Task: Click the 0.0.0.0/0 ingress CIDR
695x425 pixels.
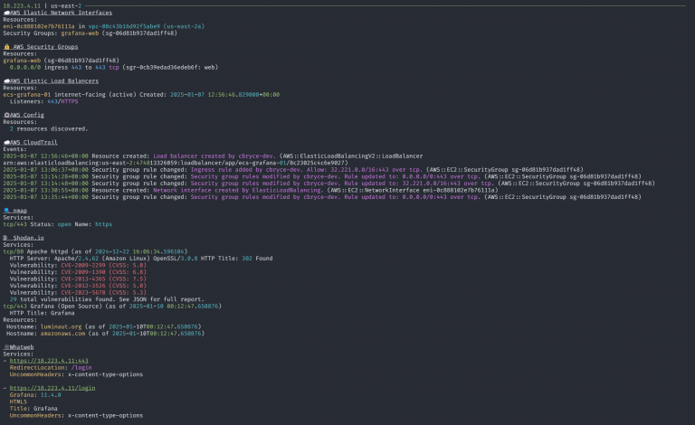Action: 25,67
